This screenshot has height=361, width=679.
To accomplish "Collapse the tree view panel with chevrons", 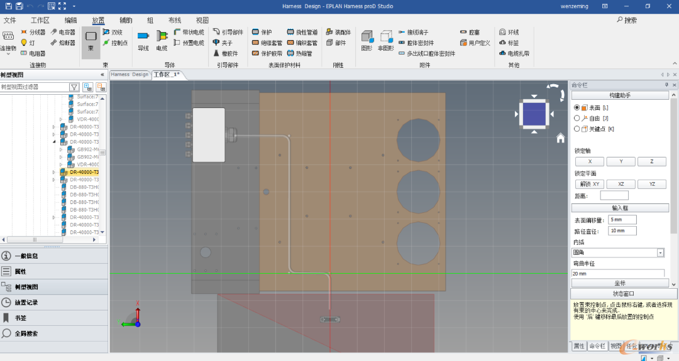I will [x=102, y=75].
